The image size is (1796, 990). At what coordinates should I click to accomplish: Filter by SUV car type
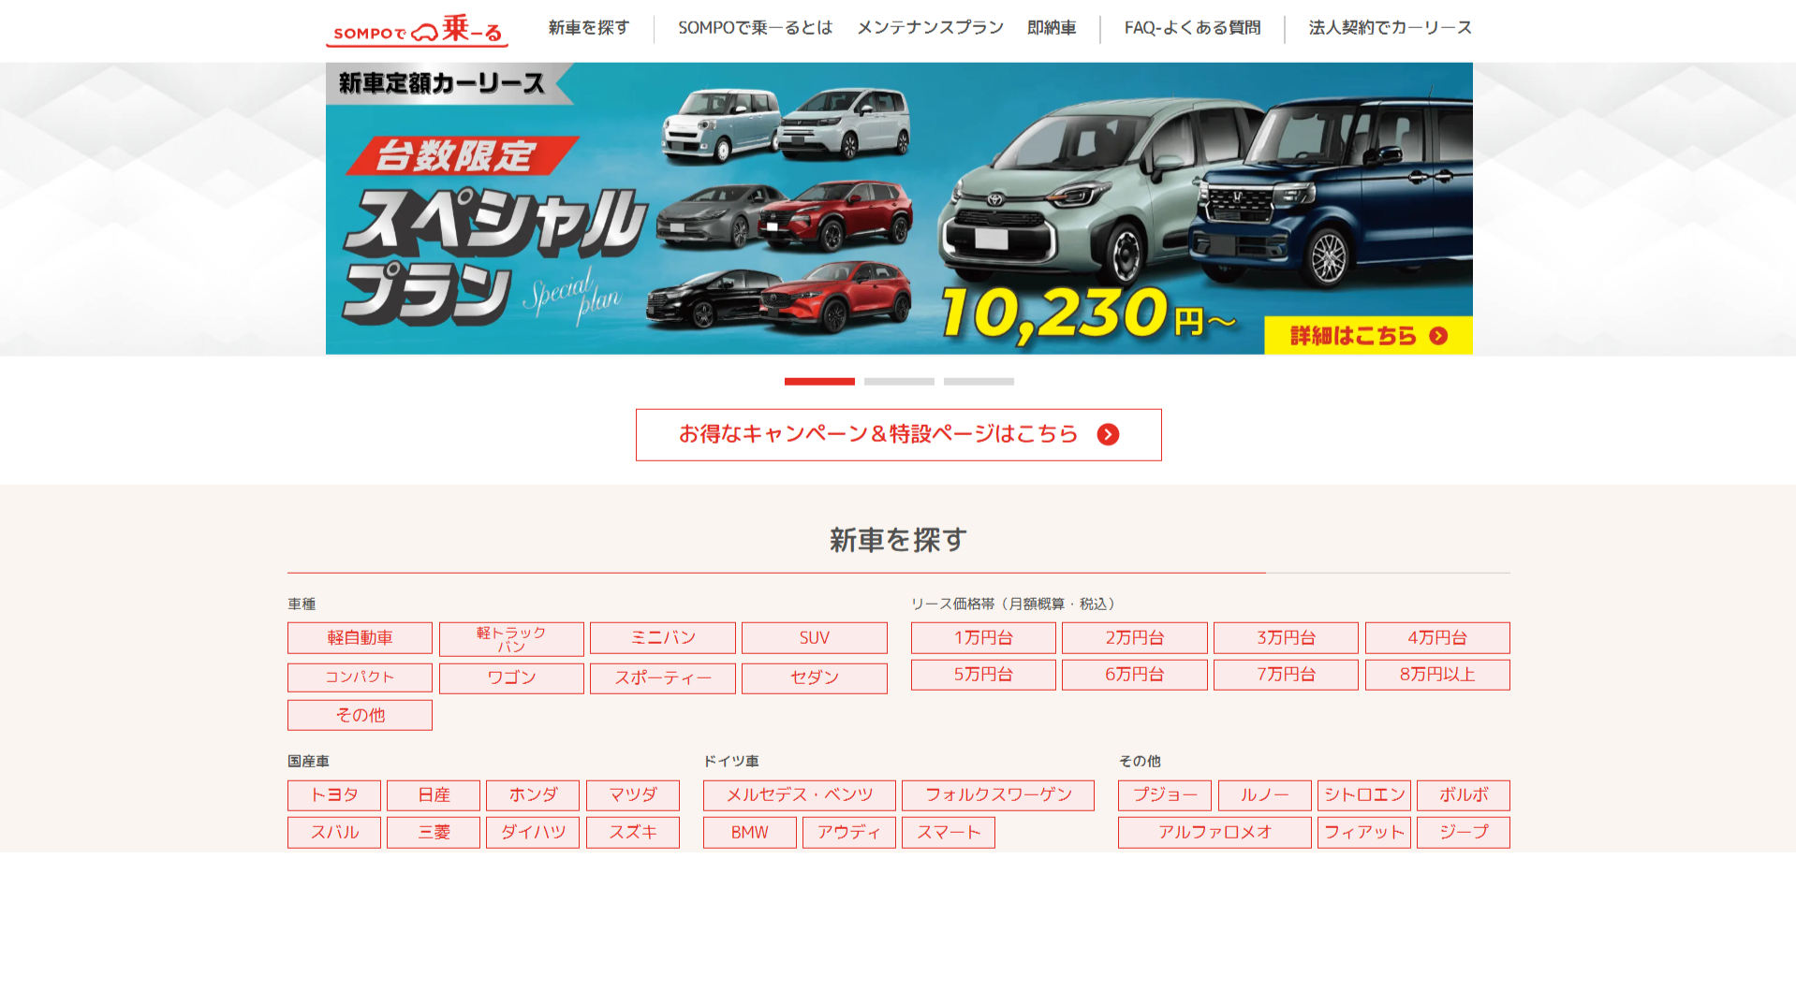[x=814, y=638]
